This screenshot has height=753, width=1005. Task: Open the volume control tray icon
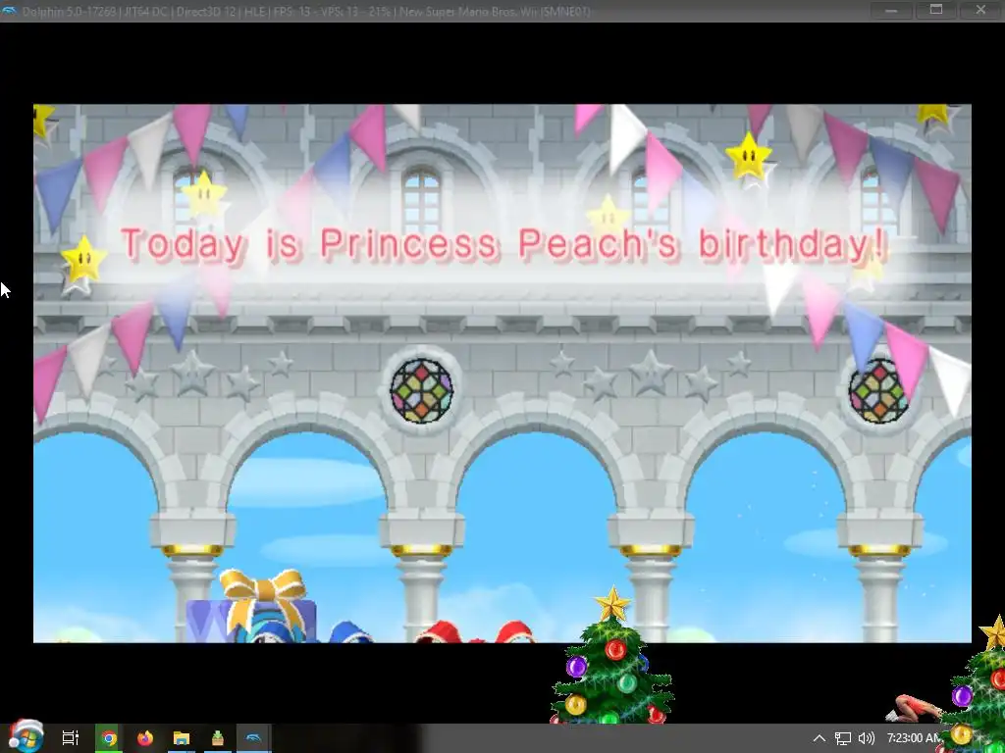tap(866, 738)
